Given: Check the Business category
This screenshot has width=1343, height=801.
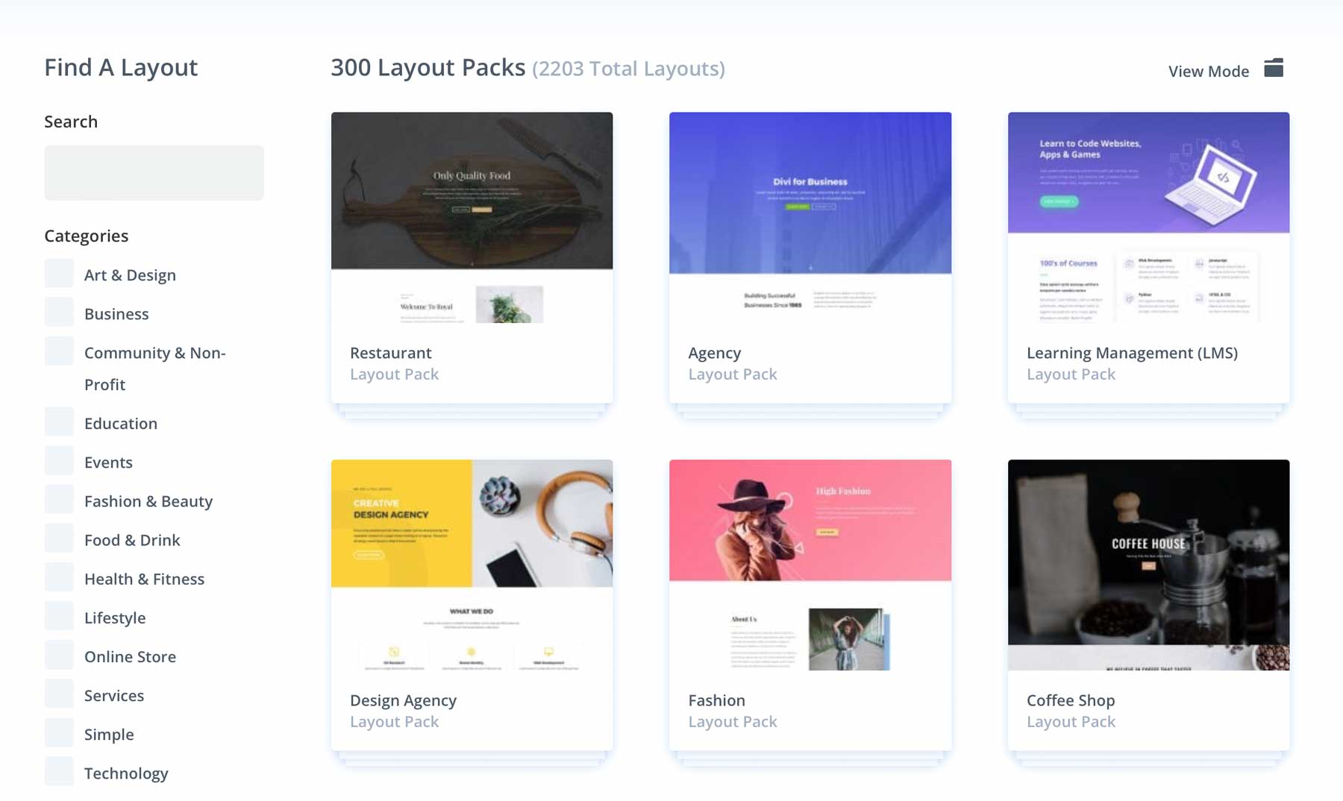Looking at the screenshot, I should coord(58,312).
